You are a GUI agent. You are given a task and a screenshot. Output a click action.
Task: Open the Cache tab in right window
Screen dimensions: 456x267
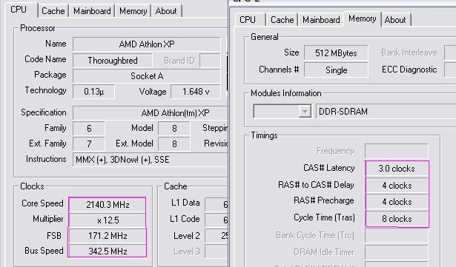point(282,20)
